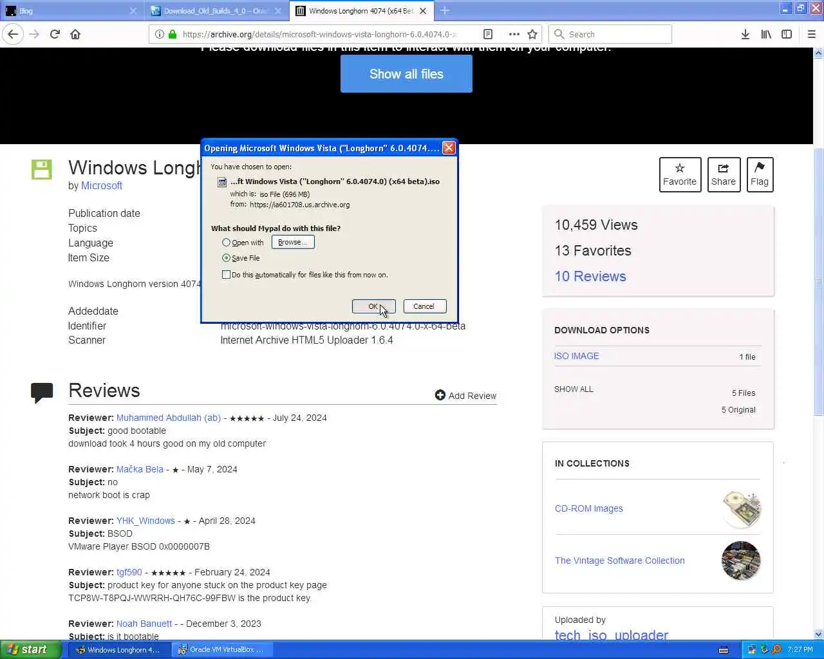Click keyboard icon in system tray
Image resolution: width=824 pixels, height=659 pixels.
click(724, 649)
